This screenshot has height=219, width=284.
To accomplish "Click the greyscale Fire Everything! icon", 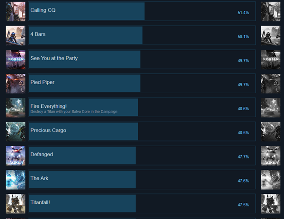I will (270, 108).
